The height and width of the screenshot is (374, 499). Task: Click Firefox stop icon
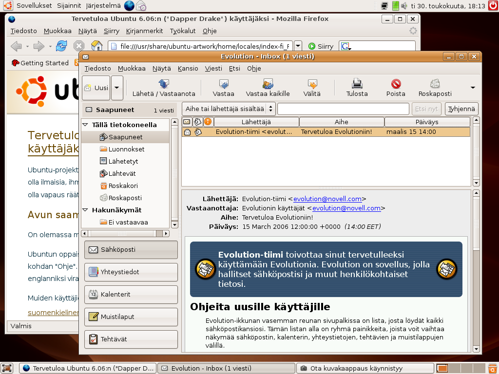coord(78,46)
